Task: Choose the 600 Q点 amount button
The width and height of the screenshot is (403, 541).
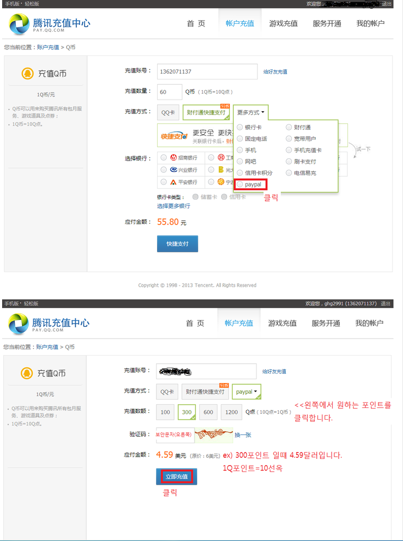Action: coord(208,412)
